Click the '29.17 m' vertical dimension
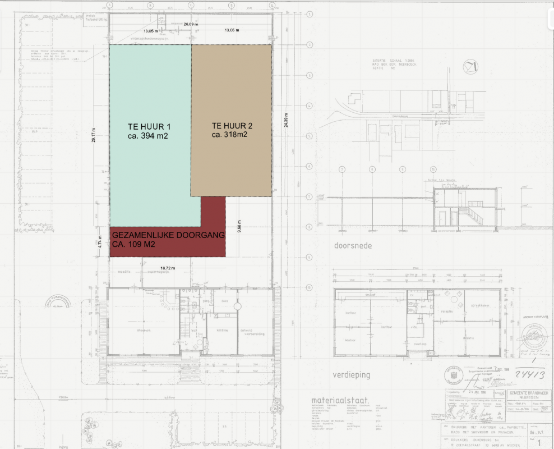Image resolution: width=554 pixels, height=449 pixels. click(x=93, y=135)
